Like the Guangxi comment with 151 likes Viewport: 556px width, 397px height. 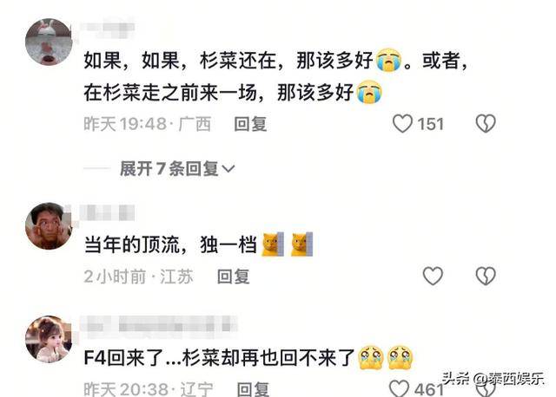tap(402, 123)
